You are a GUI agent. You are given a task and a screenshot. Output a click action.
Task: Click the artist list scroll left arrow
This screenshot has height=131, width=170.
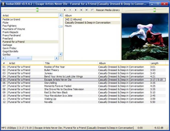(3, 58)
